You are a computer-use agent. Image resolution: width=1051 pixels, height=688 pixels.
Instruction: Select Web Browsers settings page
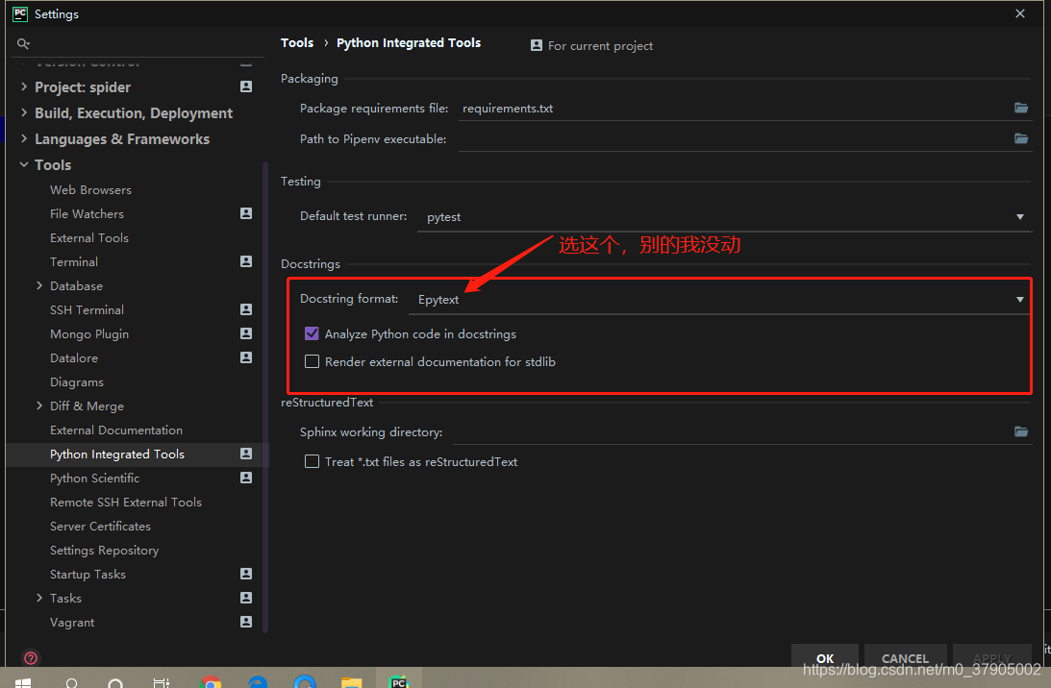[90, 189]
